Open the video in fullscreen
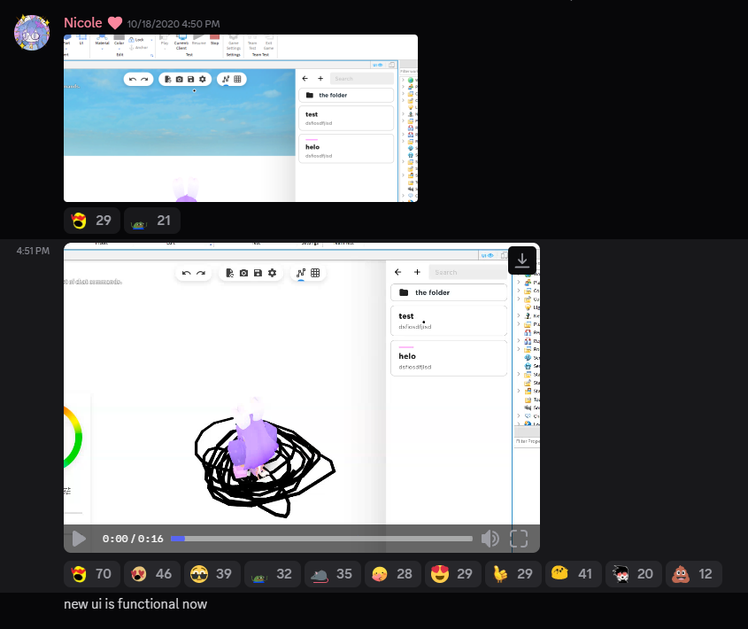 [x=519, y=539]
